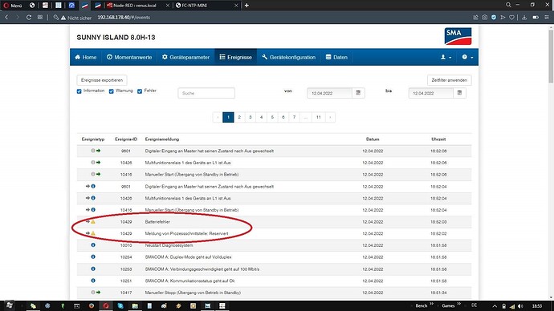Go back in browser history
The image size is (554, 311).
[x=6, y=18]
